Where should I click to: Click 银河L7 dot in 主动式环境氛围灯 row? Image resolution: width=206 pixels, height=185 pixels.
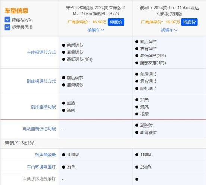pyautogui.click(x=137, y=179)
